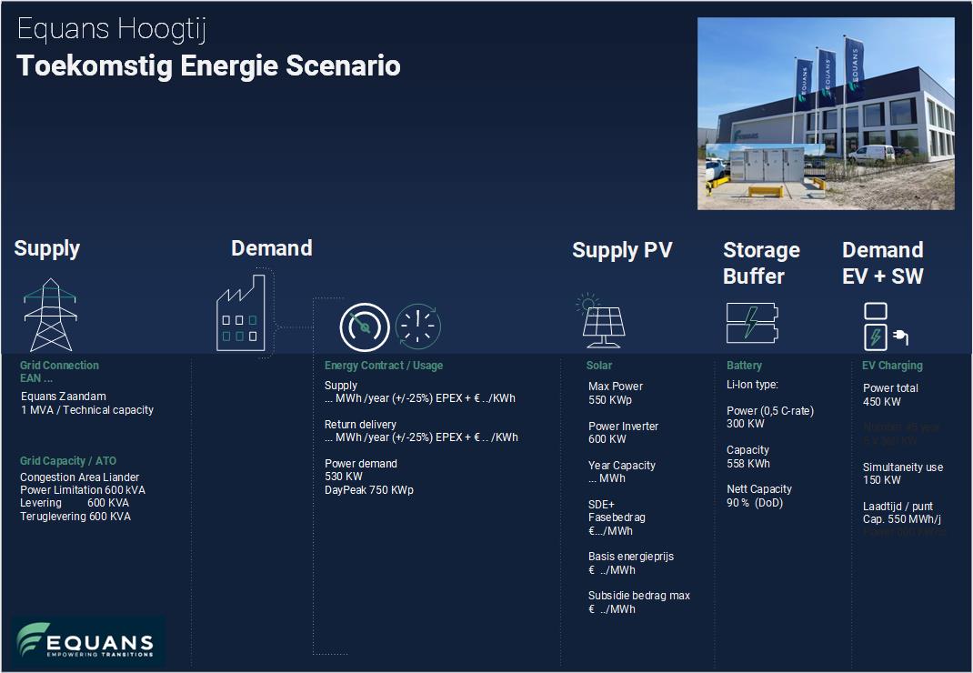Click the "550 KWp" value
This screenshot has width=973, height=673.
(610, 400)
